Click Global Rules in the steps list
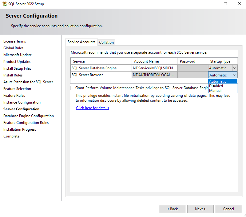 13,48
